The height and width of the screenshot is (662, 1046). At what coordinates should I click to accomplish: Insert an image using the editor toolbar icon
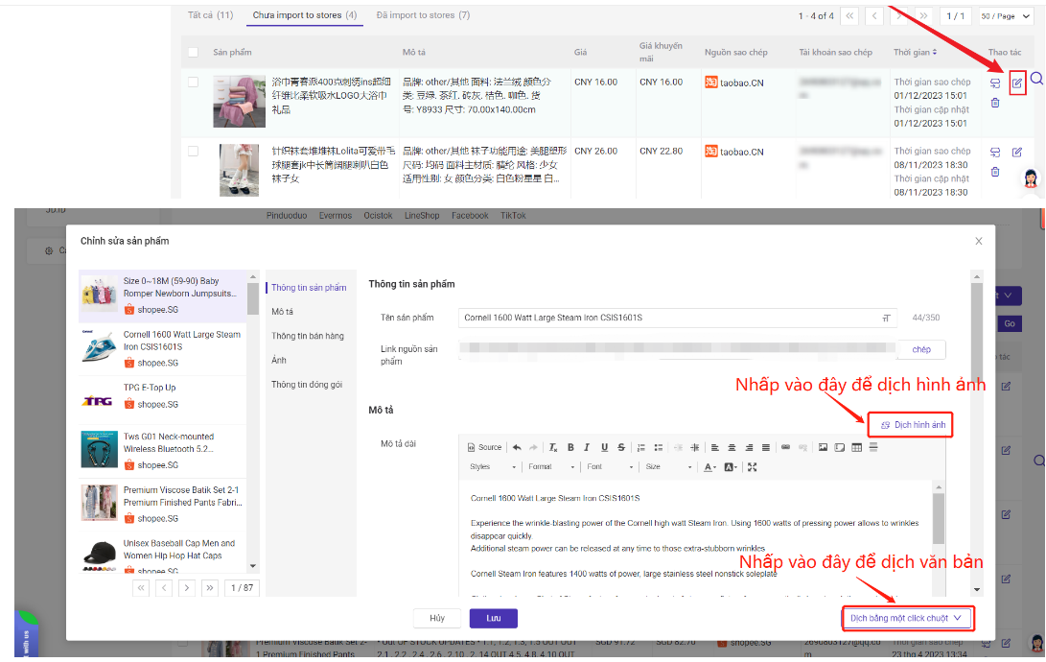pos(823,447)
